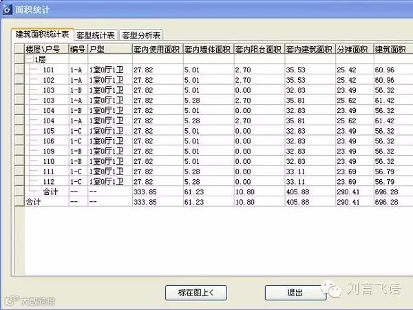Click the 楼层\户号 column header
This screenshot has height=310, width=413.
[x=47, y=49]
